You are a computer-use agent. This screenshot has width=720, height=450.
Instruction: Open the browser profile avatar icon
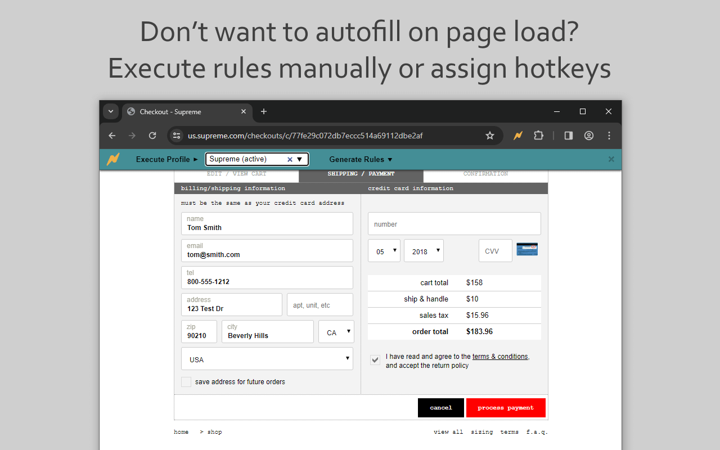588,136
